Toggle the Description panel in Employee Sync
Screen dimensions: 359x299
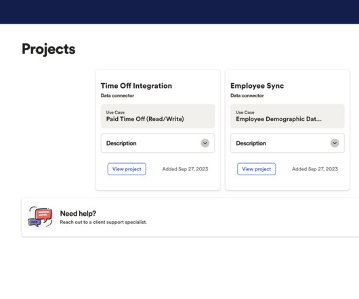[287, 143]
